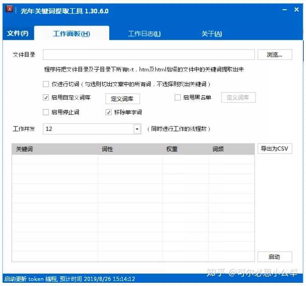
Task: Enable the 启用停止词 checkbox
Action: coord(46,112)
